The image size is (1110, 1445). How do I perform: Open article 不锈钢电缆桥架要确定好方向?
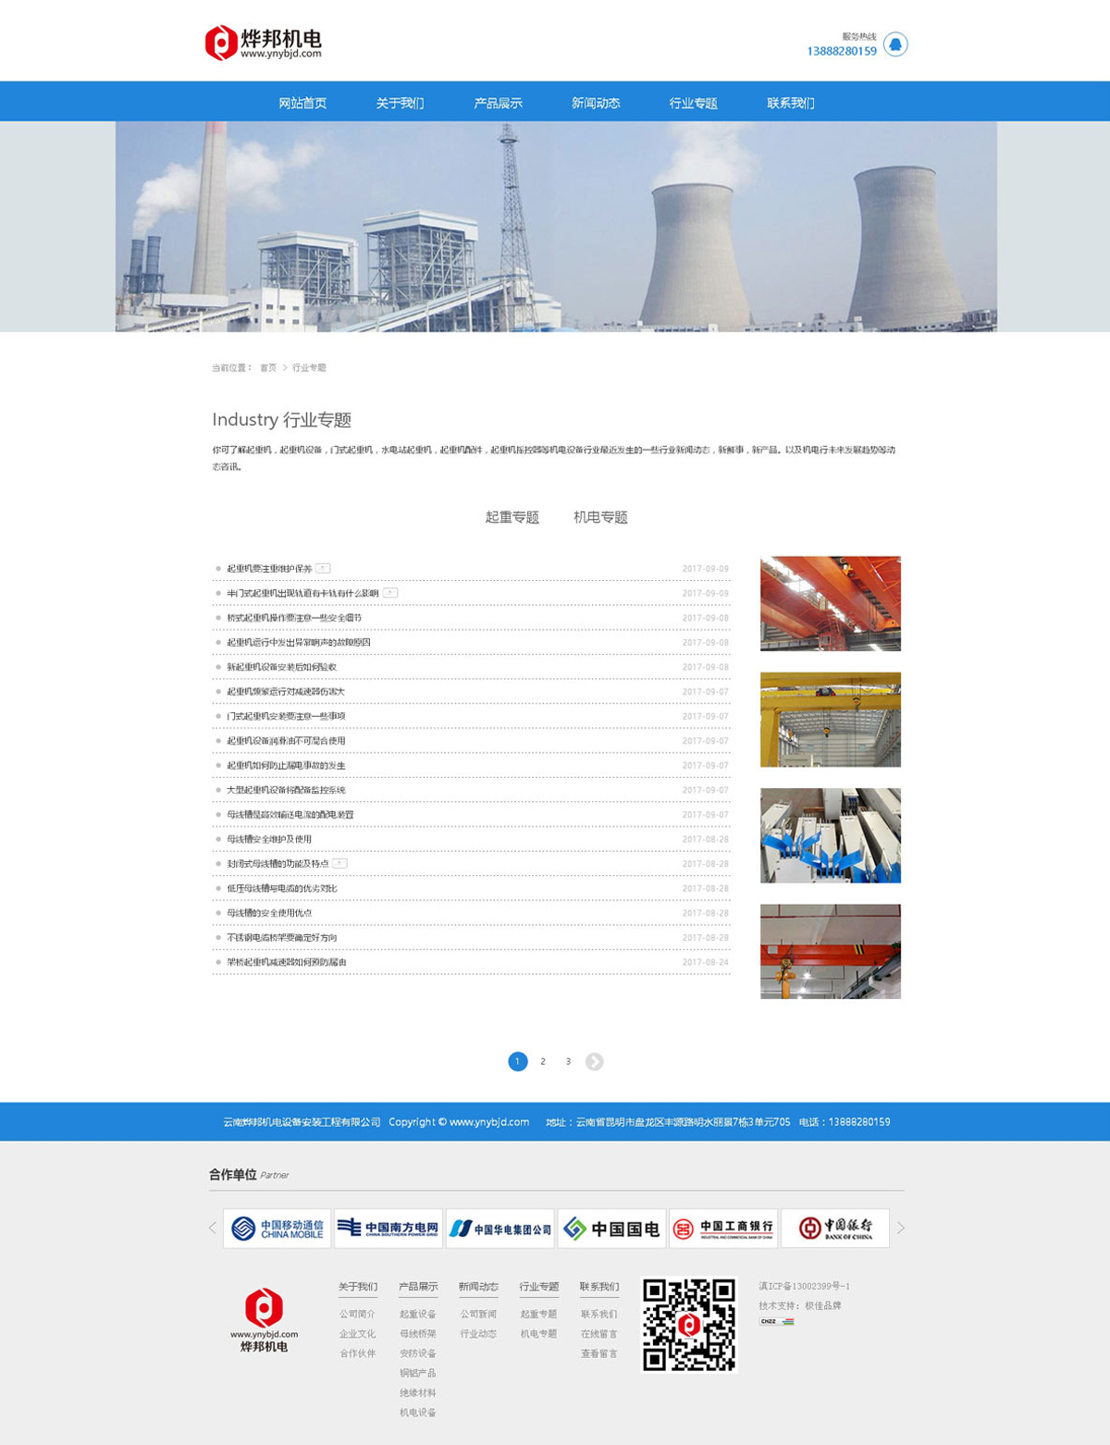[x=282, y=938]
